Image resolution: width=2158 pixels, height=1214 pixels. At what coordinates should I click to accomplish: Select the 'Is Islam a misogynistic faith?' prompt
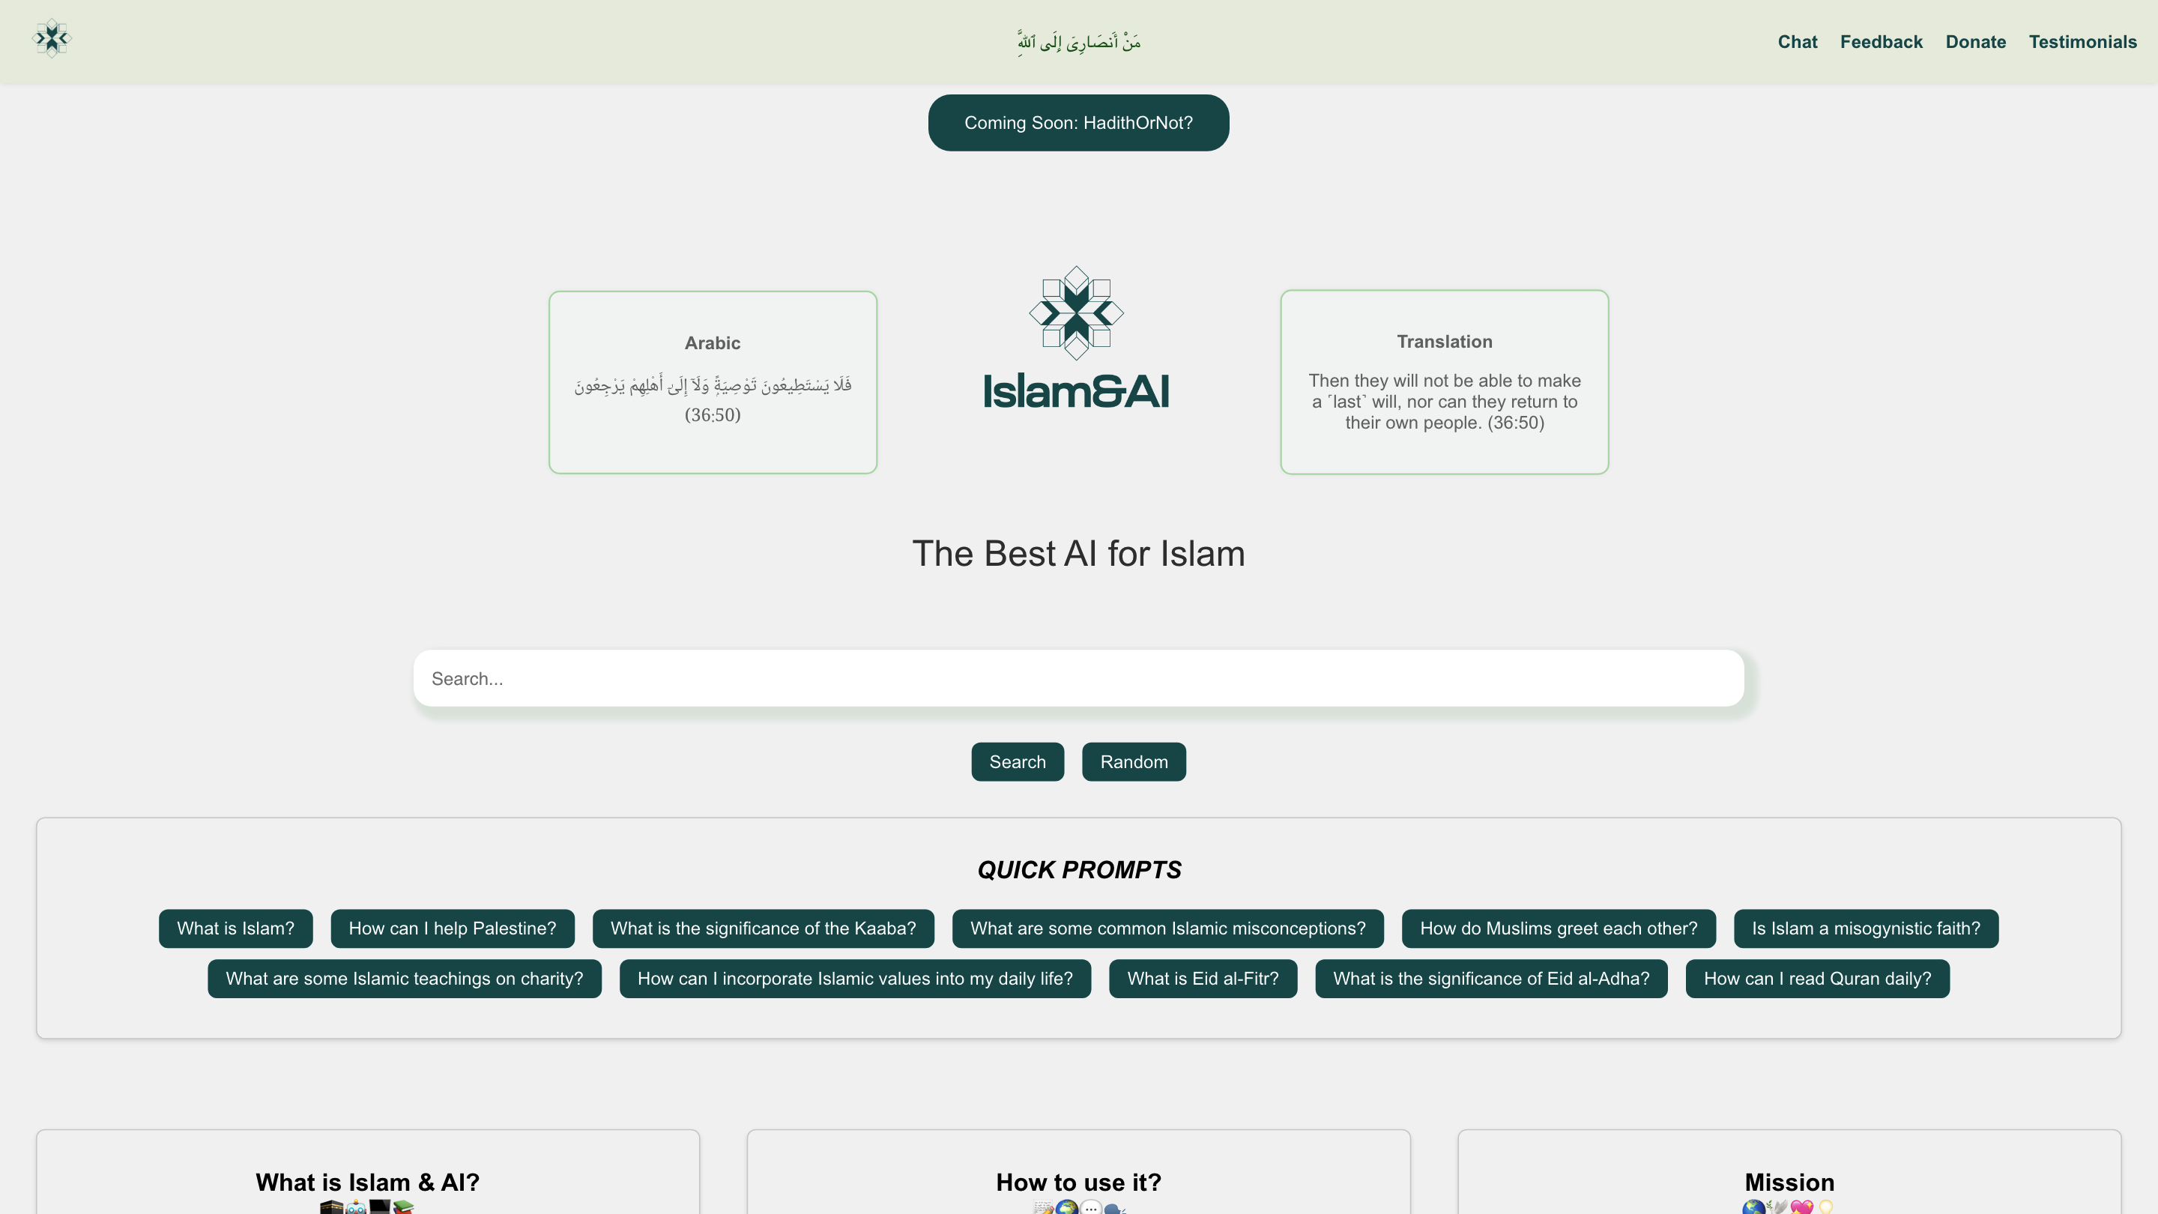click(1866, 928)
